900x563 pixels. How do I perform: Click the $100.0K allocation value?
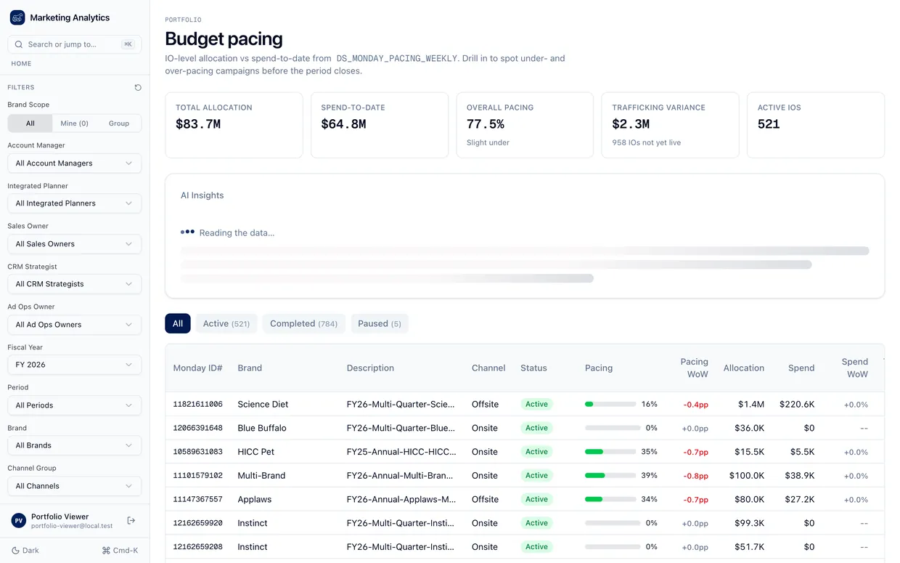pyautogui.click(x=747, y=476)
